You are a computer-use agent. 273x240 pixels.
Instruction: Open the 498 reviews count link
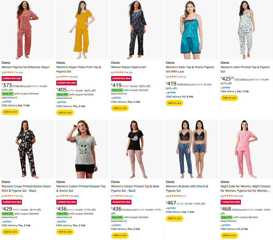pyautogui.click(x=77, y=196)
